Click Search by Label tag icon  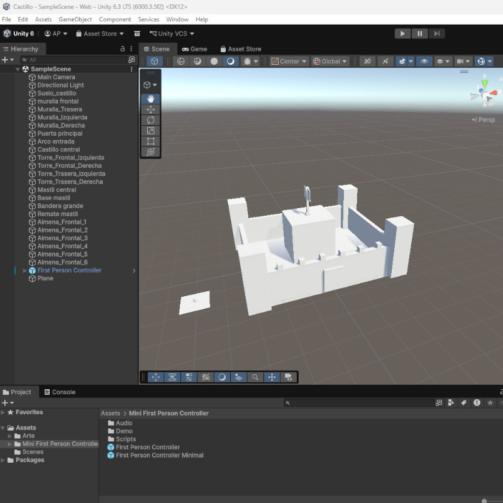pos(464,402)
